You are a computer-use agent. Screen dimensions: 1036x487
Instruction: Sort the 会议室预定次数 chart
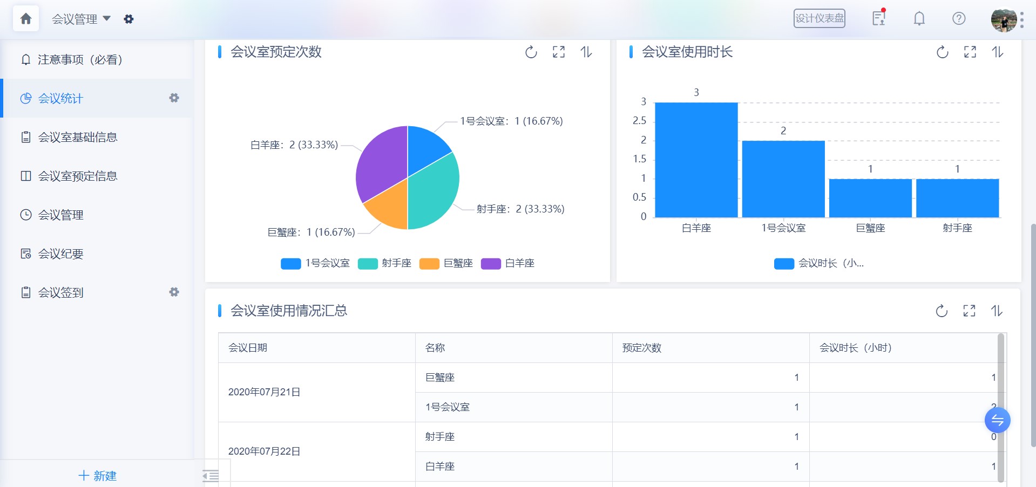(586, 52)
